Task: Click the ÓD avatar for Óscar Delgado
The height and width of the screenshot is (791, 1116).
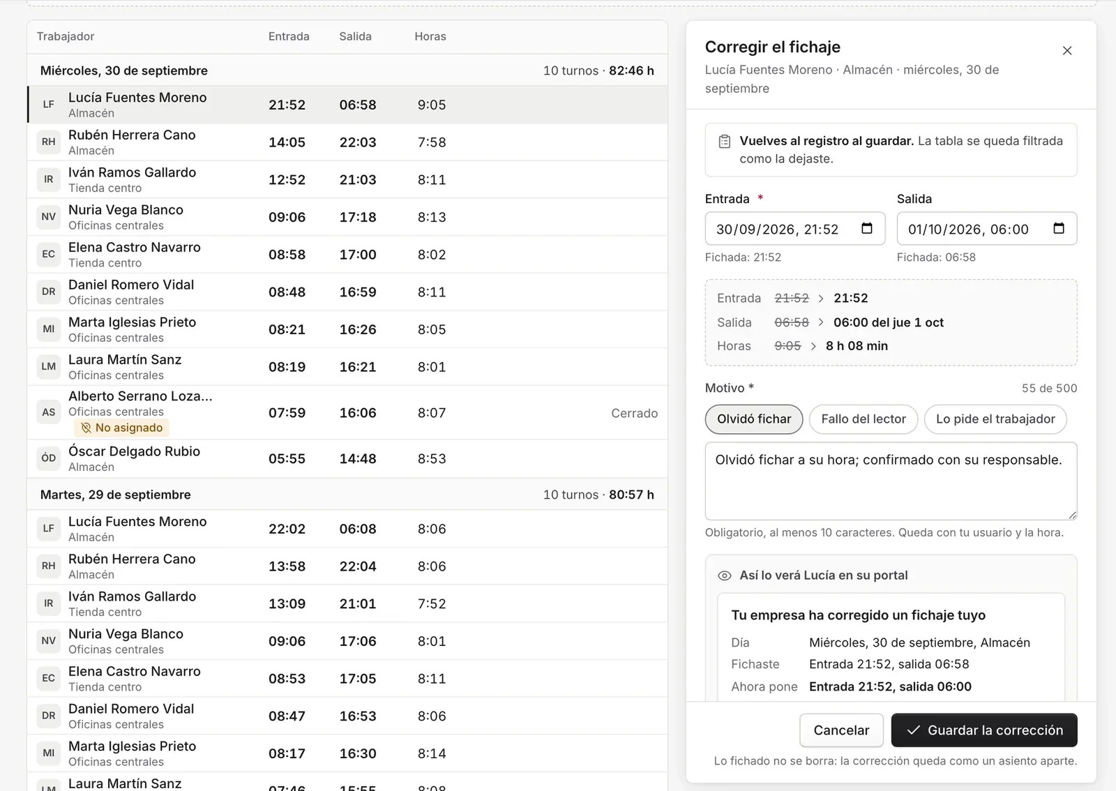Action: tap(49, 458)
